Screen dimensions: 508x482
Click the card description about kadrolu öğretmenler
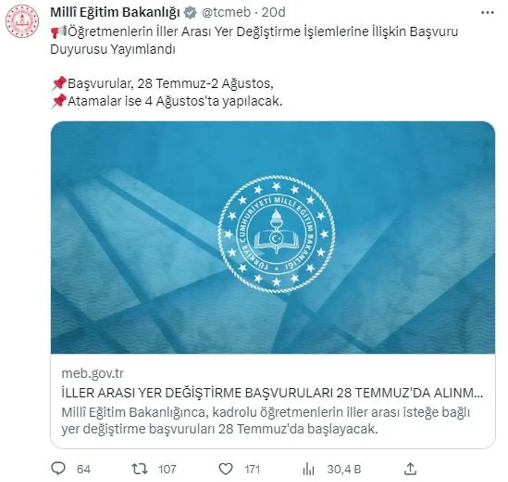point(266,420)
